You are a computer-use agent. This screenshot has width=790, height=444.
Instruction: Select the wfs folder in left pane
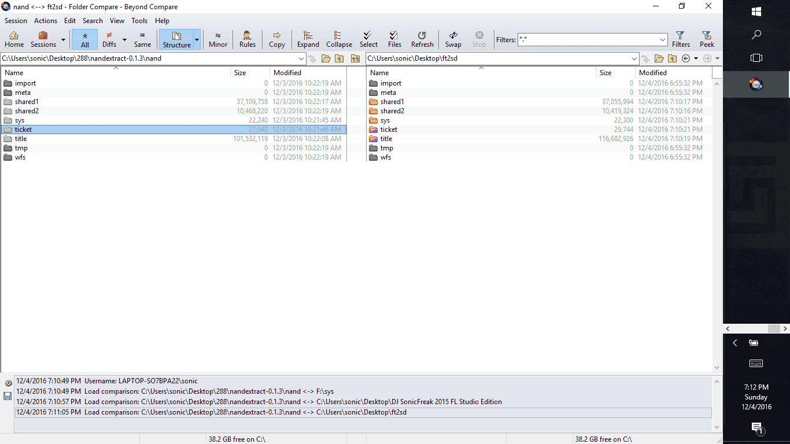coord(173,157)
